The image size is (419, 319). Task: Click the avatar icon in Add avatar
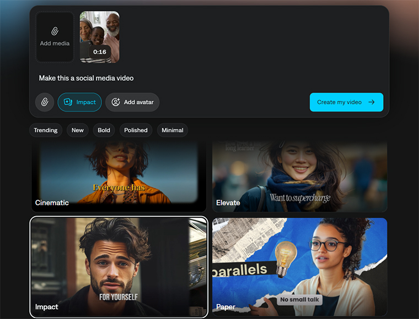click(x=115, y=102)
